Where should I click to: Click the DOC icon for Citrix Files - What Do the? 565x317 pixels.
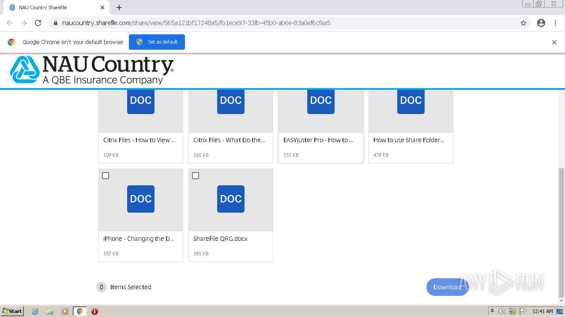[x=231, y=102]
